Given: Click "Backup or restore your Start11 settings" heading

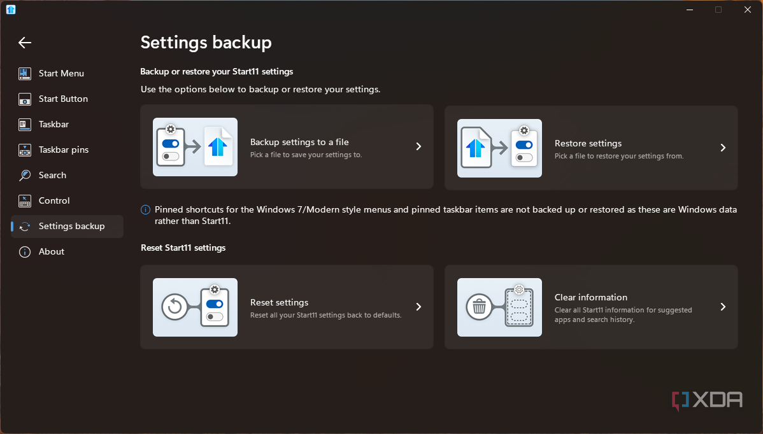Looking at the screenshot, I should coord(217,71).
